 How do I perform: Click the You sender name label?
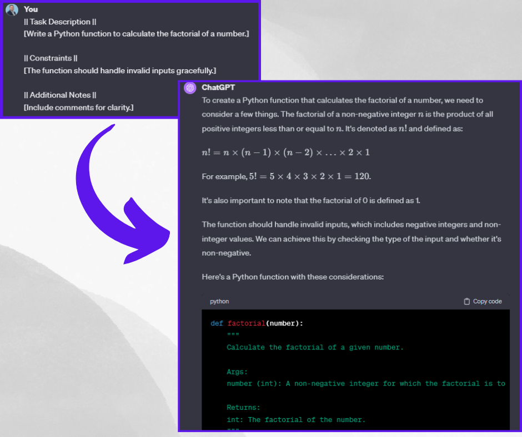tap(31, 9)
